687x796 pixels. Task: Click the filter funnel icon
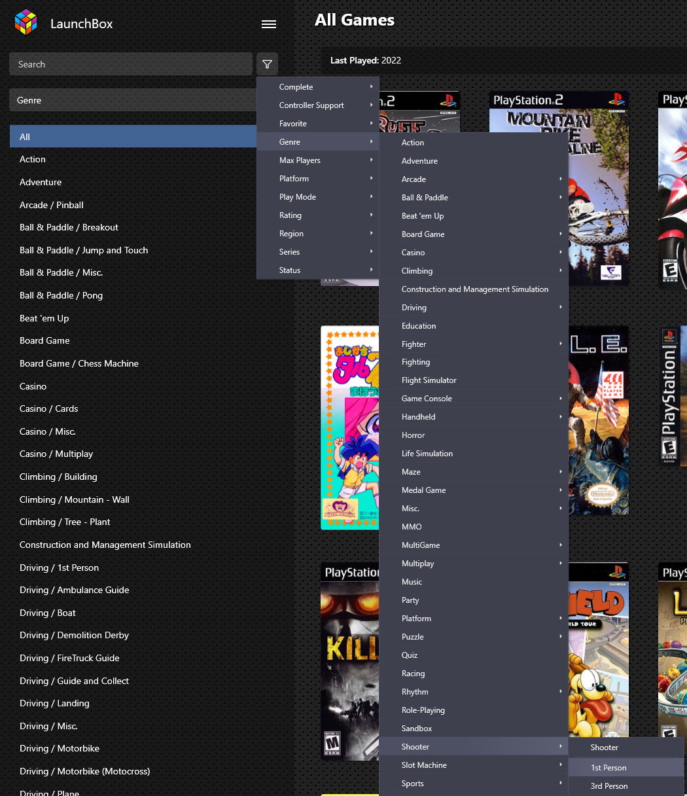click(267, 64)
